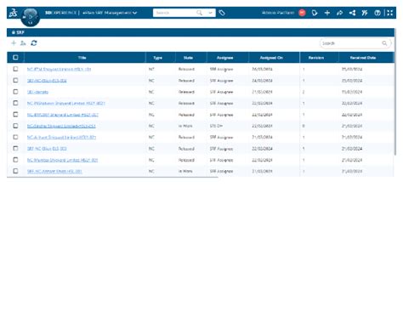Image resolution: width=403 pixels, height=318 pixels.
Task: Refresh the SRF list
Action: tap(34, 43)
